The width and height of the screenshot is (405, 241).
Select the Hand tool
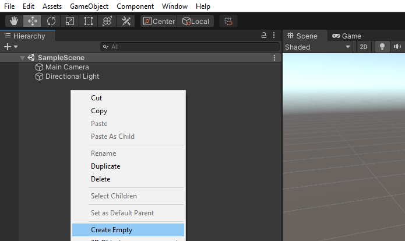coord(14,21)
